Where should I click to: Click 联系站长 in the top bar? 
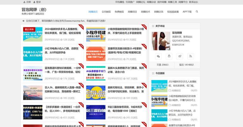click(x=194, y=2)
